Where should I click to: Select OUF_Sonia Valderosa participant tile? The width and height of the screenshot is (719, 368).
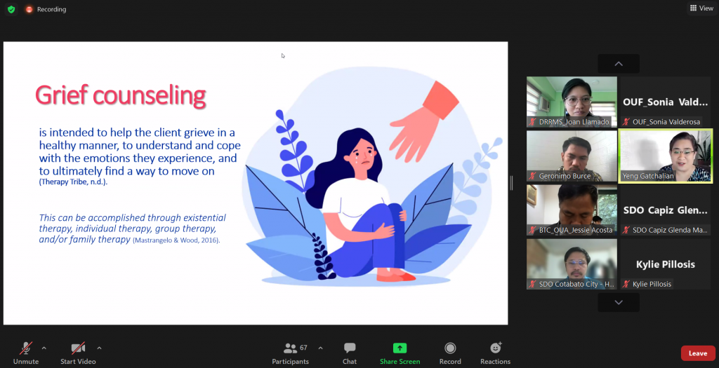[x=666, y=102]
